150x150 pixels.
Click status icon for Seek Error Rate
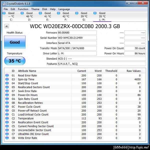point(7,91)
